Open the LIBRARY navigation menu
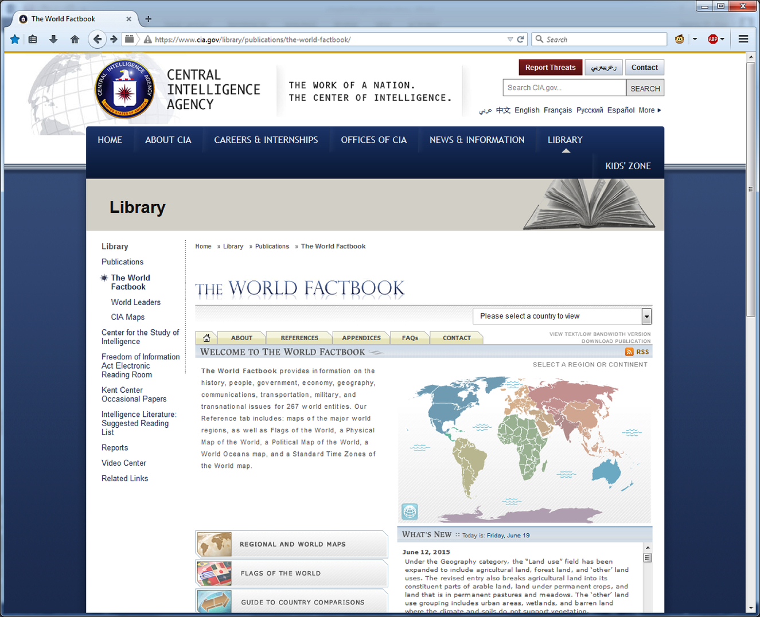This screenshot has width=760, height=617. [565, 140]
